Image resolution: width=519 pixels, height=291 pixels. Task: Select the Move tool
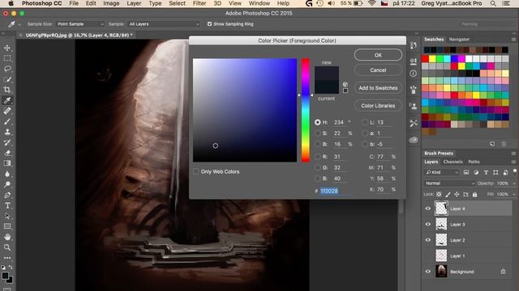7,48
